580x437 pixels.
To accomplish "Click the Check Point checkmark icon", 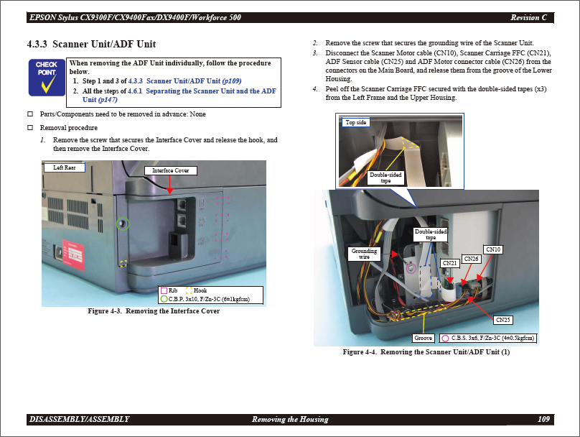I will coord(47,78).
